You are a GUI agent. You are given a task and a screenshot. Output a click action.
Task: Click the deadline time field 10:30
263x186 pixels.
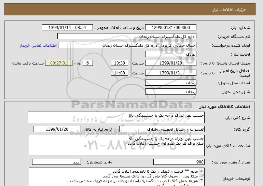120,63
